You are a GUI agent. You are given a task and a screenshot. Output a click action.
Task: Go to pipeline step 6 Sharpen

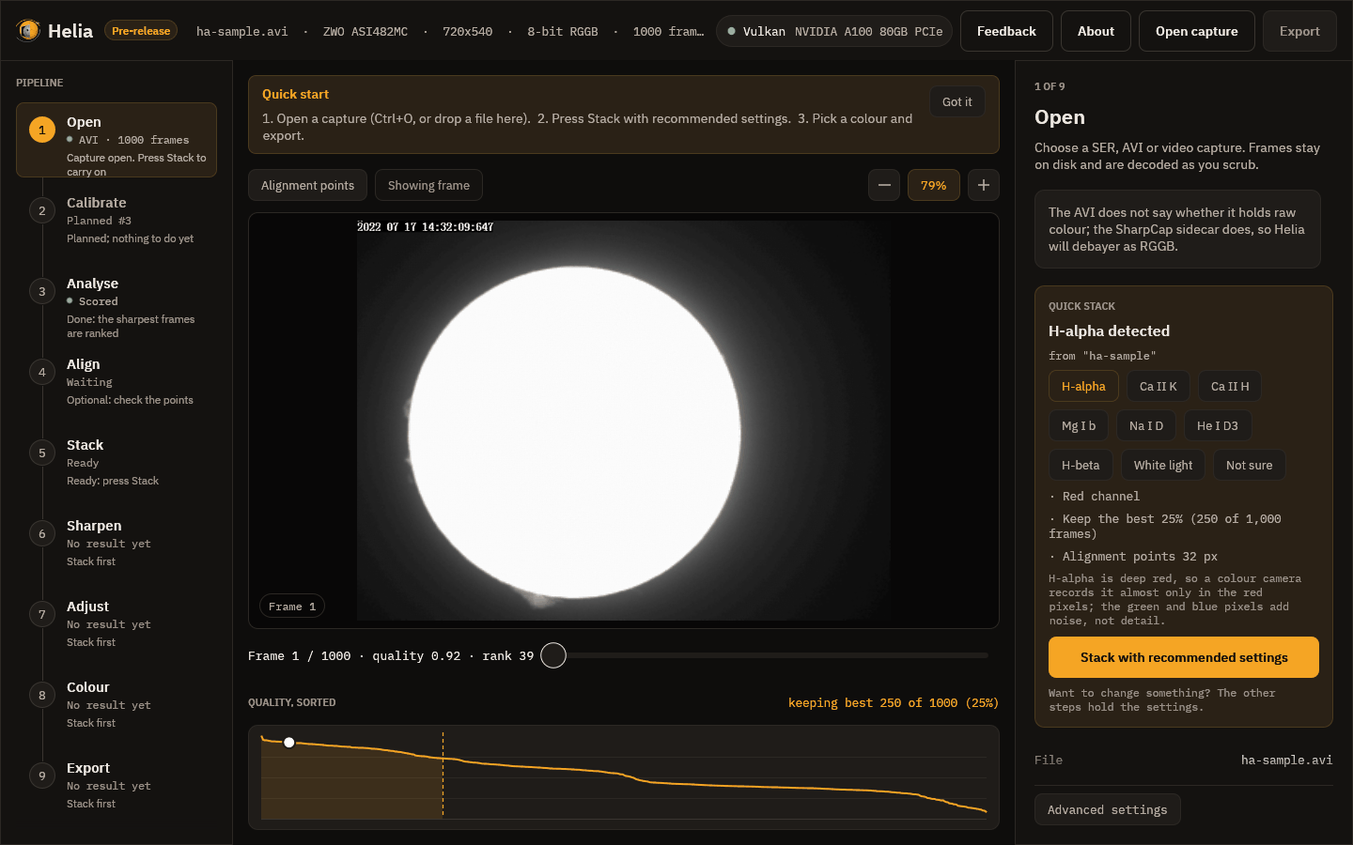[x=117, y=544]
